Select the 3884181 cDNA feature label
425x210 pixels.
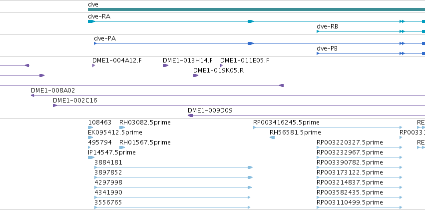[108, 162]
